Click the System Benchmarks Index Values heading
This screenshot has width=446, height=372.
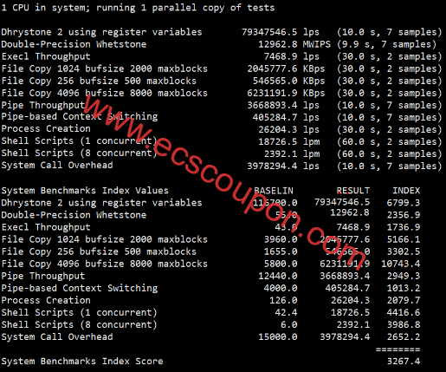(x=85, y=191)
